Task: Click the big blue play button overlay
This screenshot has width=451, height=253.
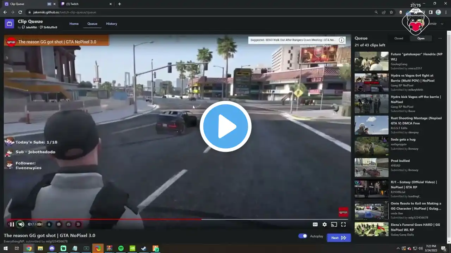Action: (x=225, y=126)
